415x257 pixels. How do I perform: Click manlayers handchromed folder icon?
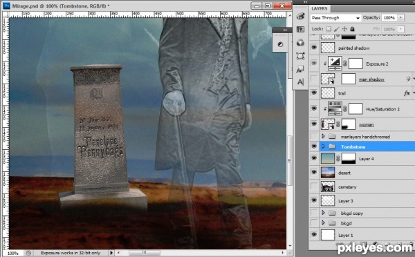coord(332,136)
